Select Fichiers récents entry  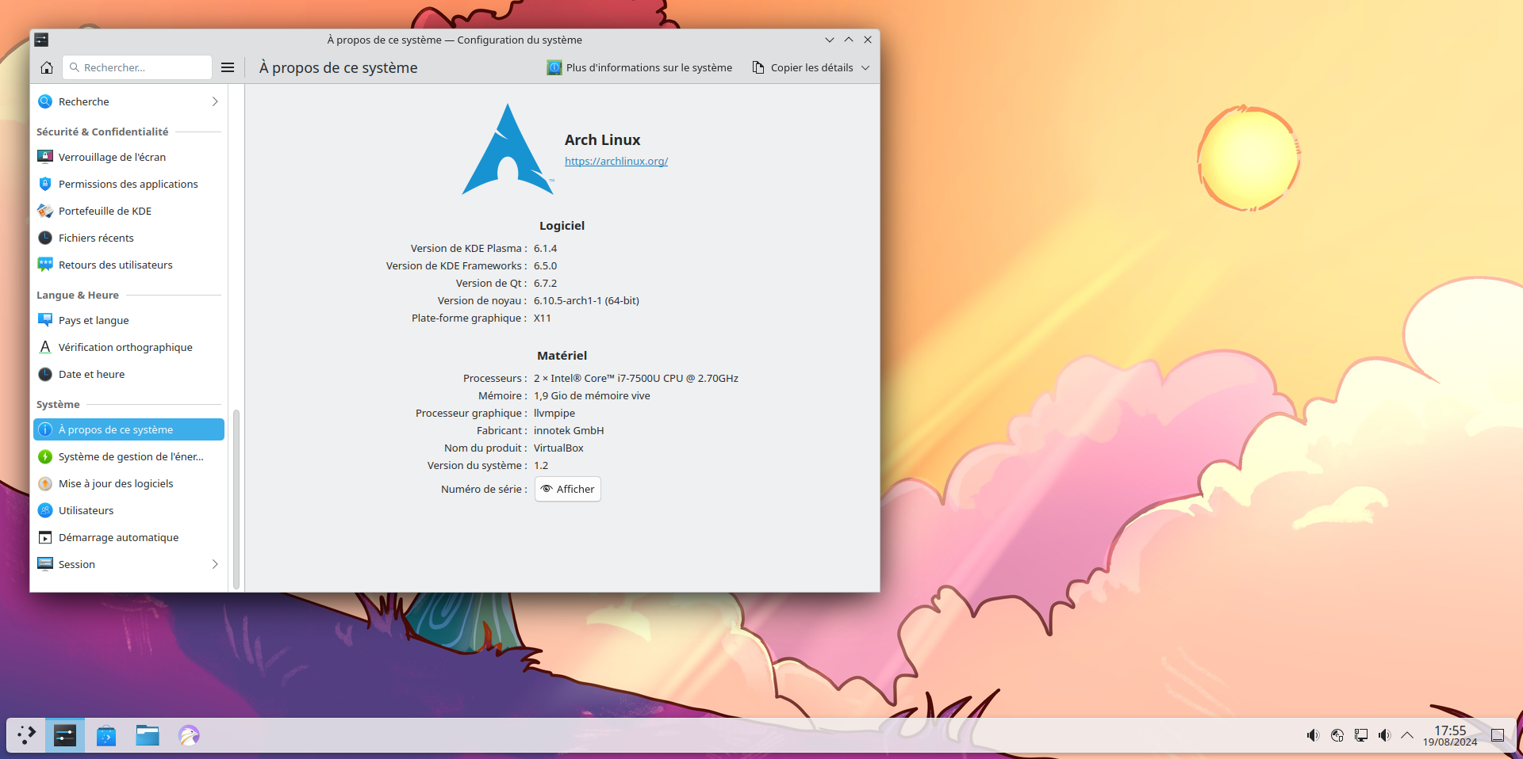pos(129,238)
